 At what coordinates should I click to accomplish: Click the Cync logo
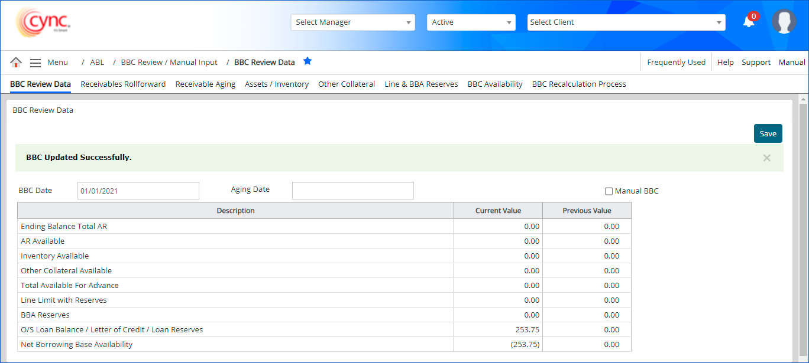coord(43,22)
